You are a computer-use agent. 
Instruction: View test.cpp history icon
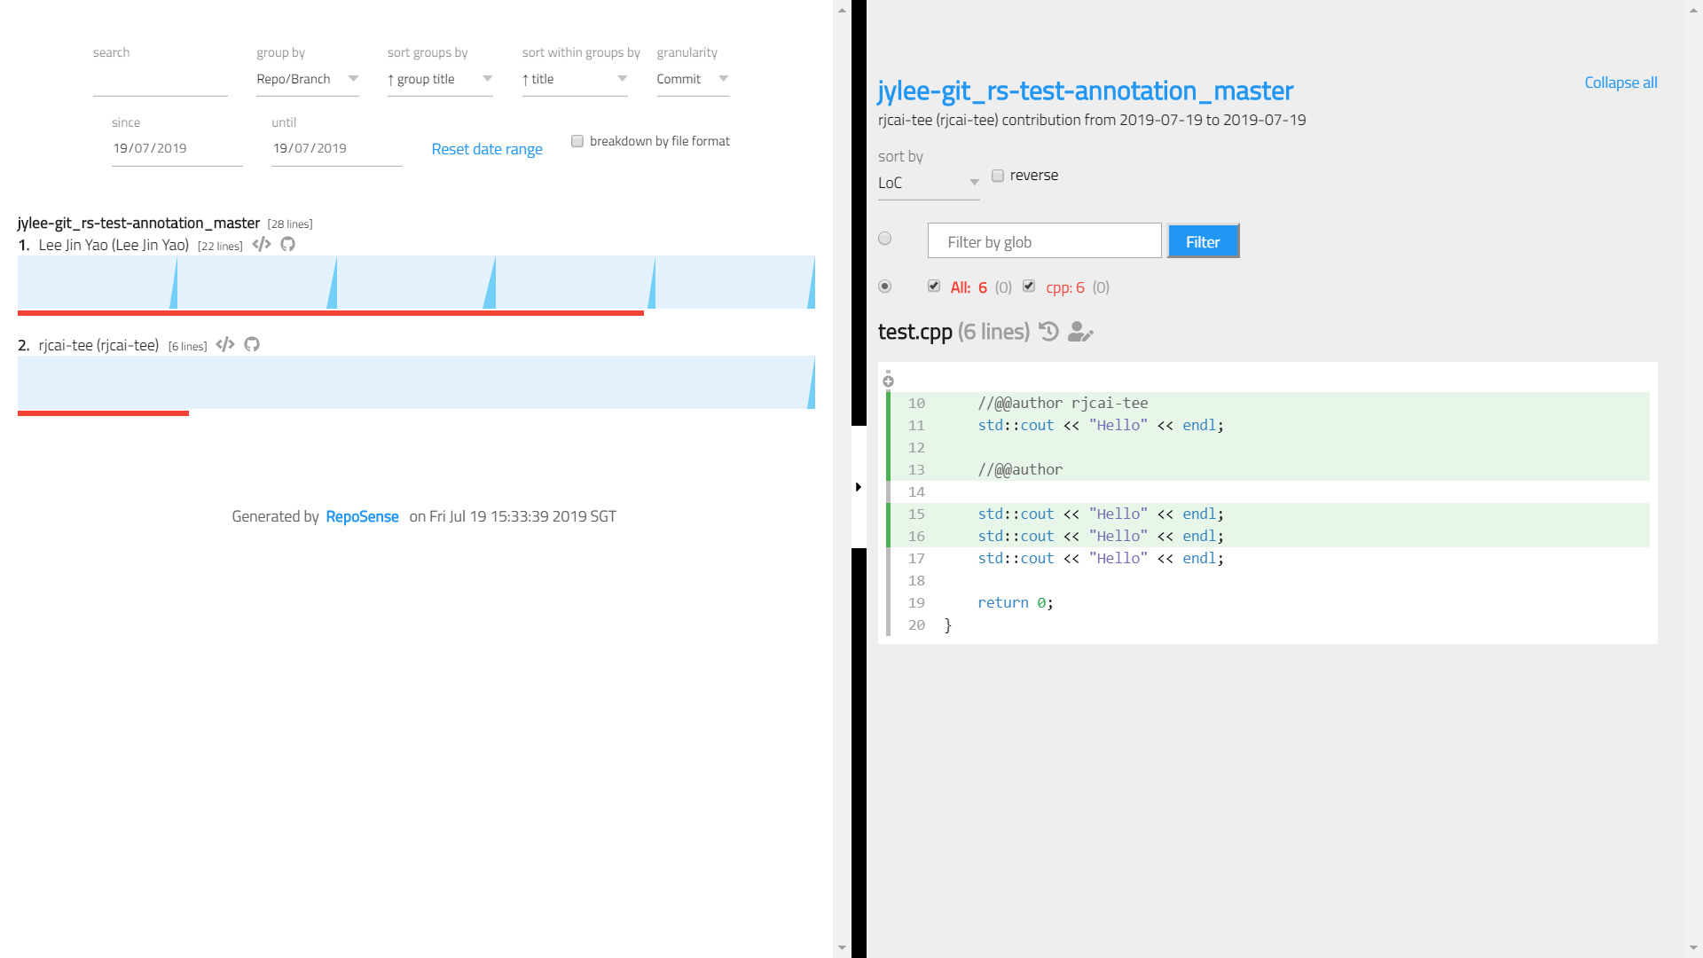coord(1049,332)
